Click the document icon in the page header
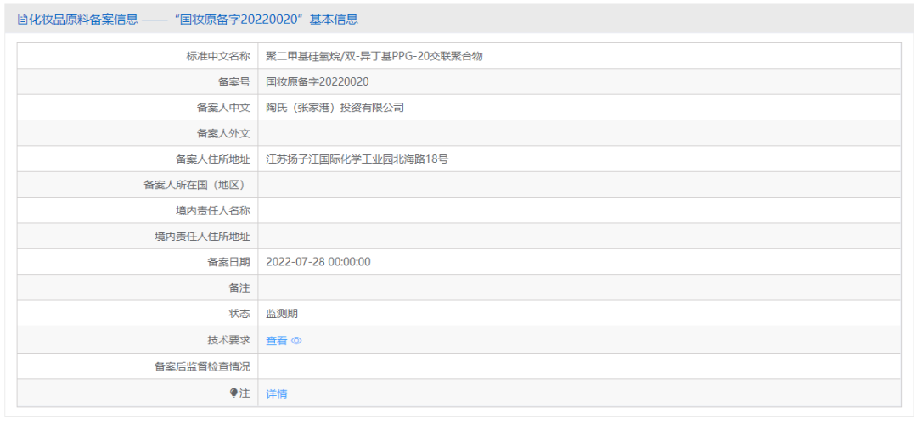917x424 pixels. click(x=23, y=20)
